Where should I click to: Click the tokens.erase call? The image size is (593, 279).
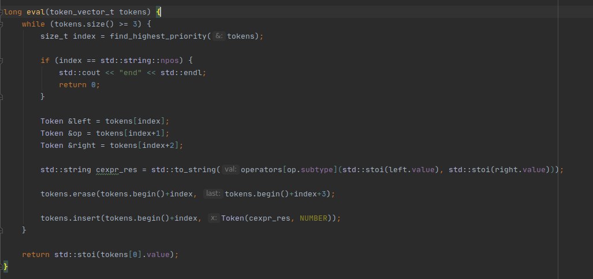(x=68, y=194)
